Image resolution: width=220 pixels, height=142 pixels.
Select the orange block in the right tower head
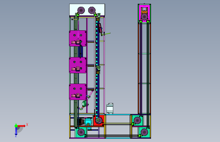click(x=144, y=12)
